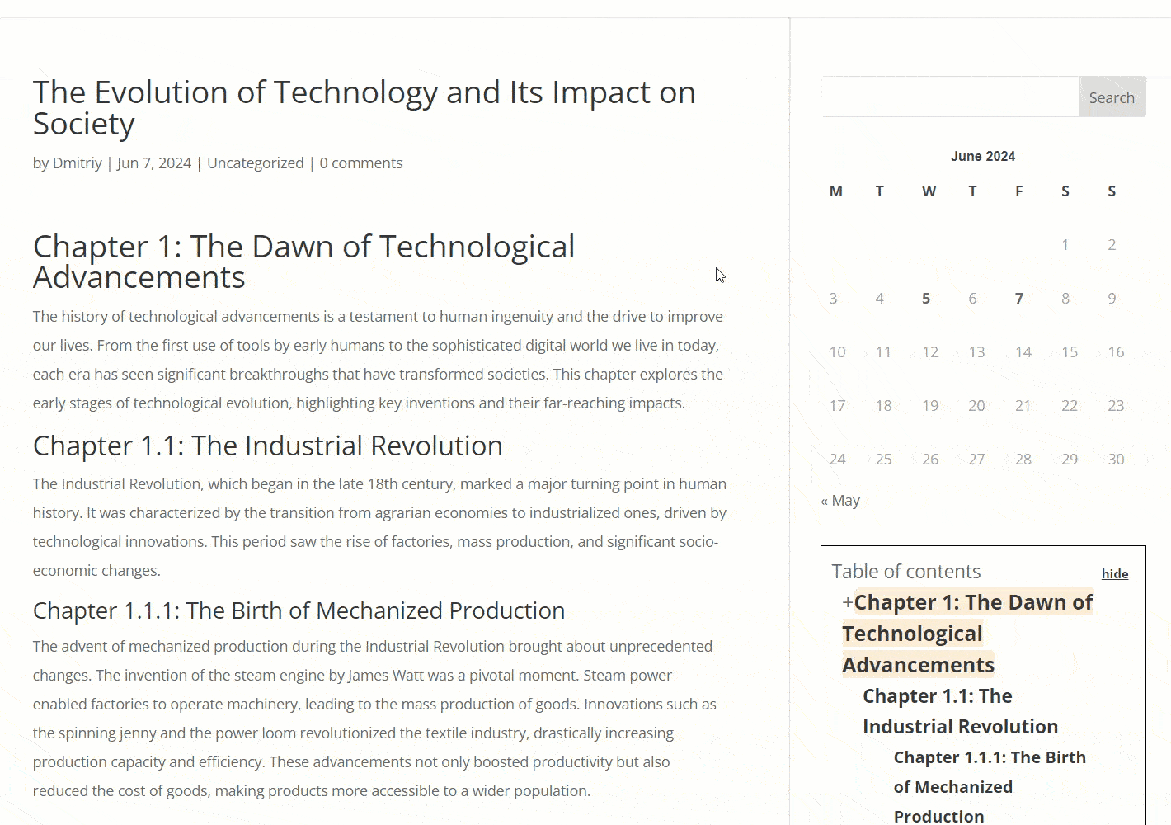
Task: Go to previous month « May
Action: (x=840, y=501)
